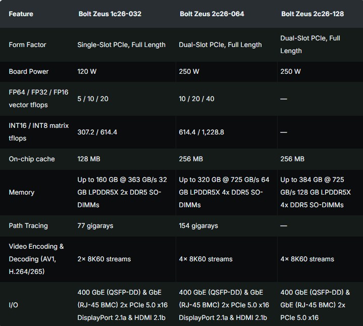The width and height of the screenshot is (363, 326).
Task: Click the 2× 8K60 streams cell
Action: 104,259
